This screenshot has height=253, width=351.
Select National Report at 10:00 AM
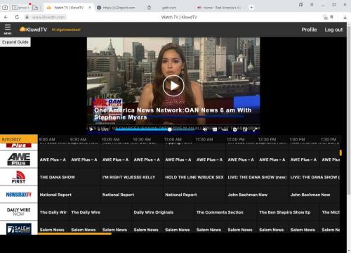132,195
